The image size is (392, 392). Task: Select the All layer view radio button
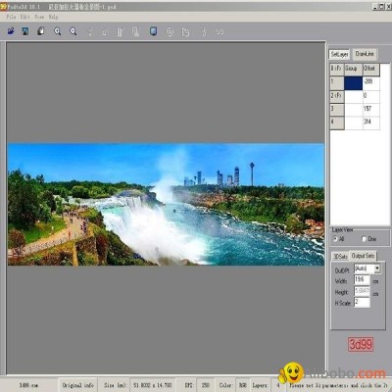[335, 239]
